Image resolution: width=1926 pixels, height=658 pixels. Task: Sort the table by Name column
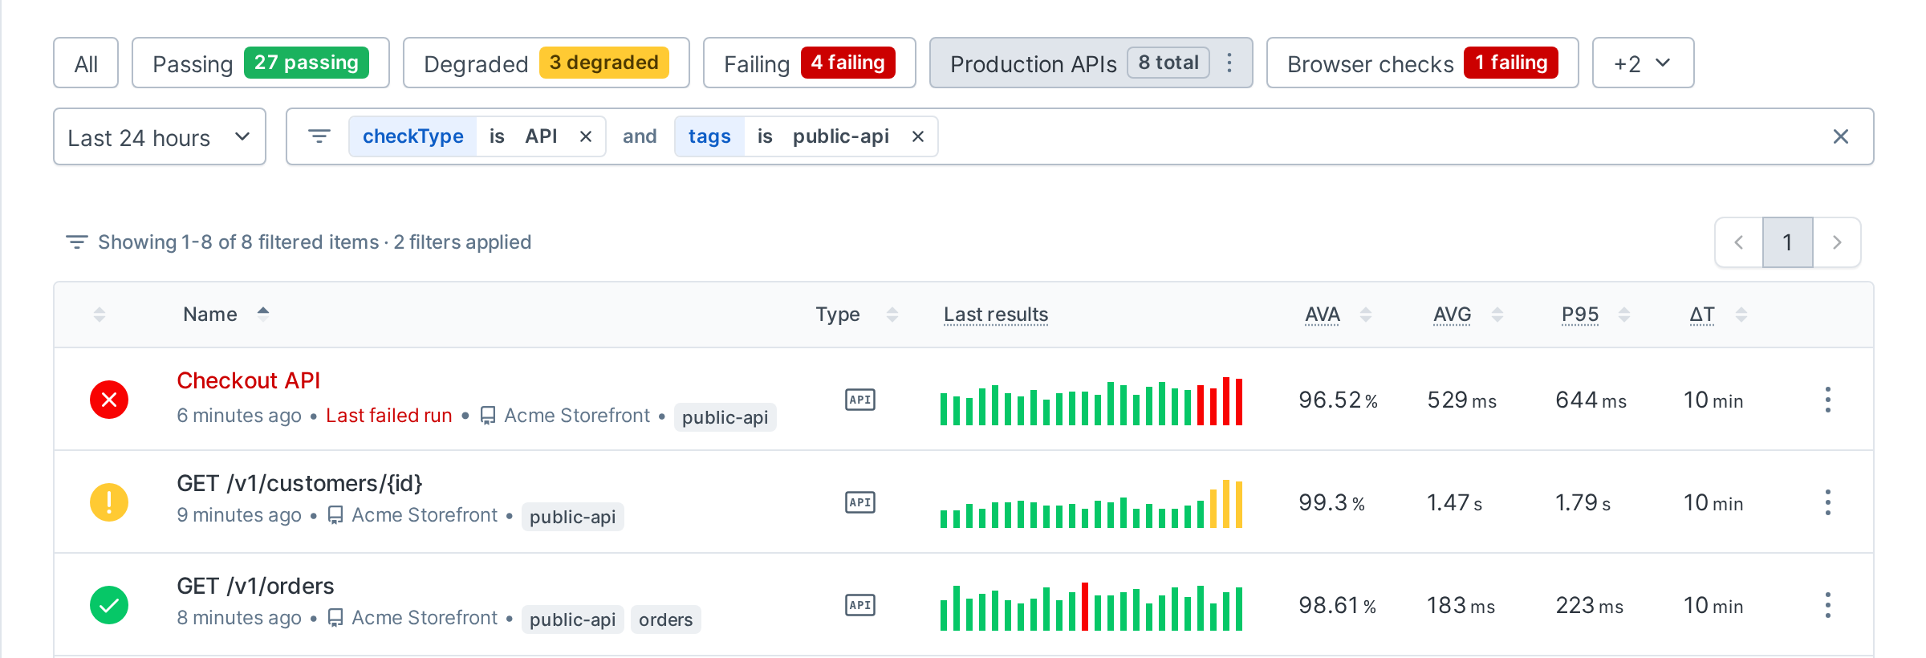pyautogui.click(x=226, y=314)
